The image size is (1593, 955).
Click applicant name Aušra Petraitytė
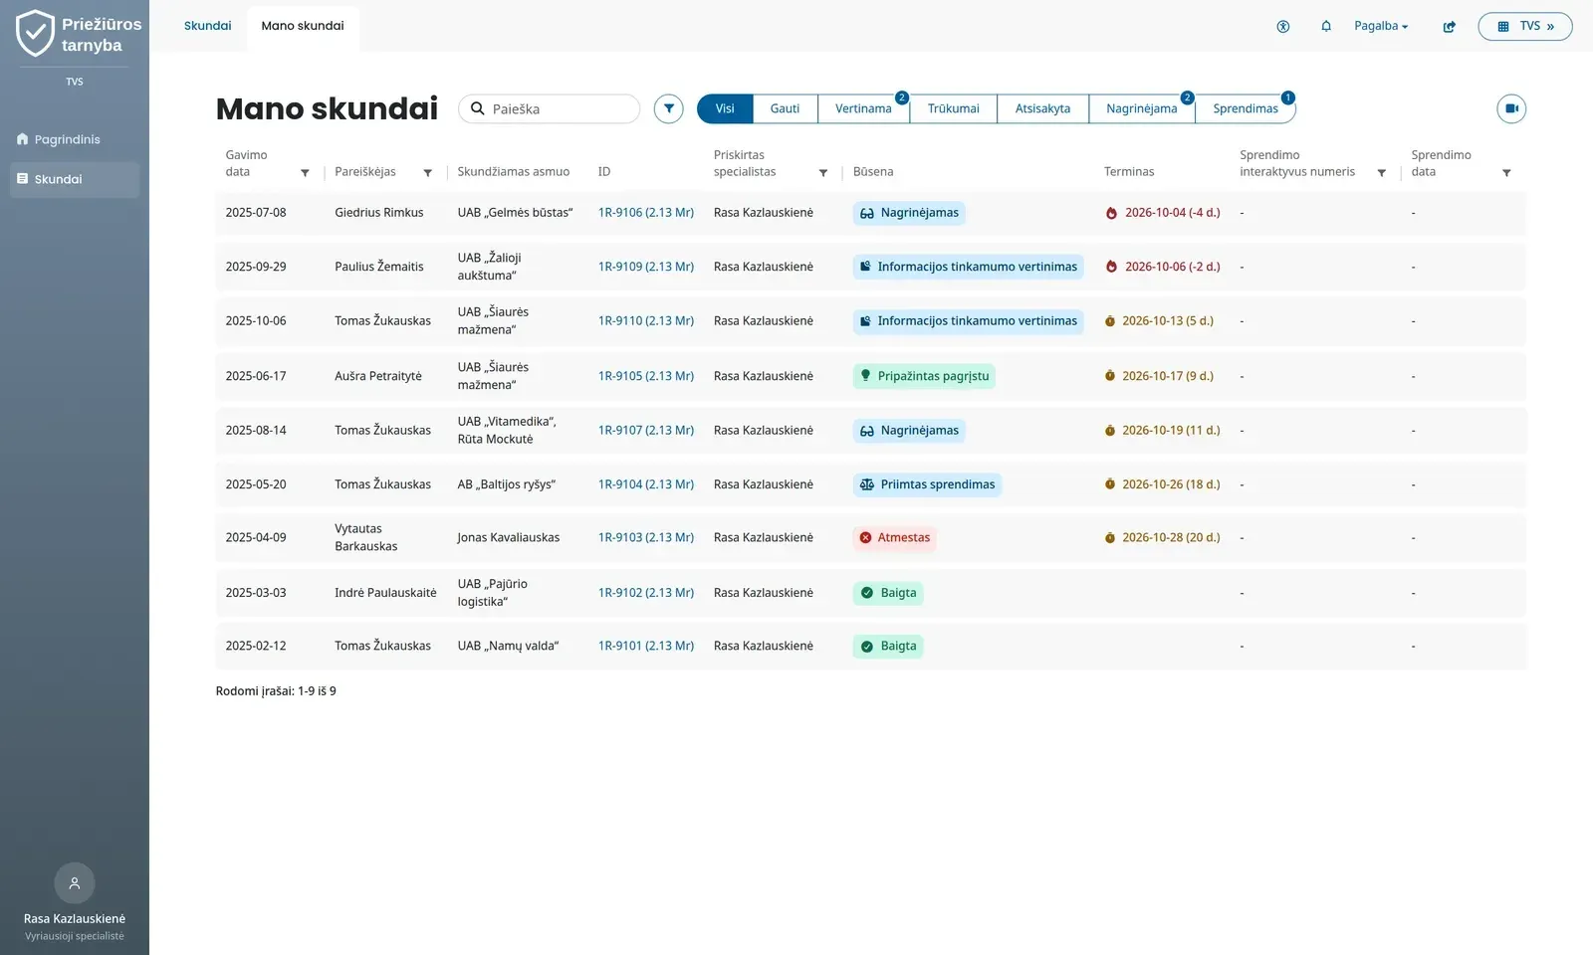(x=378, y=376)
